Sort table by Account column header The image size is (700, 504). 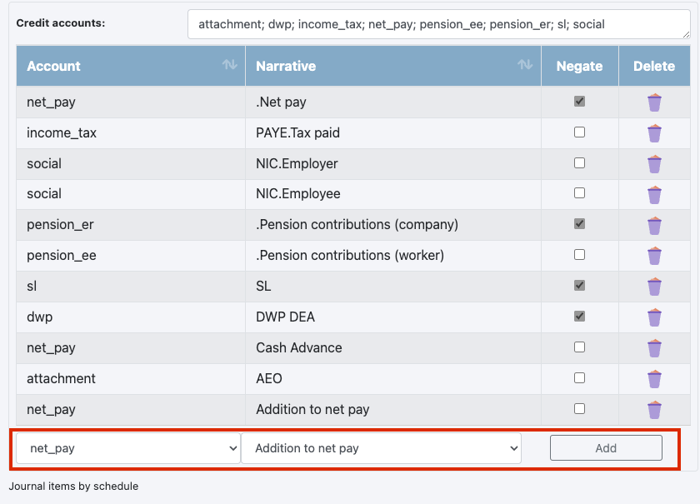coord(131,66)
